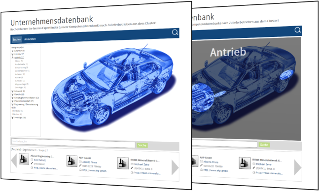Open the Akasol Engineering factory icon
Screen dimensions: 319x191
point(24,159)
